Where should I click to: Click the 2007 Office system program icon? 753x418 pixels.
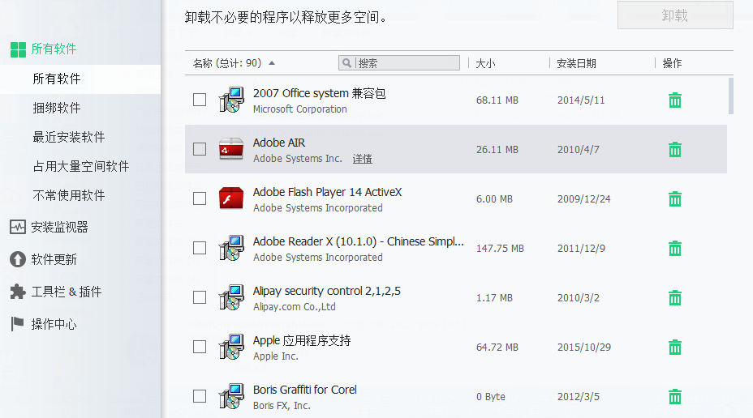tap(231, 100)
